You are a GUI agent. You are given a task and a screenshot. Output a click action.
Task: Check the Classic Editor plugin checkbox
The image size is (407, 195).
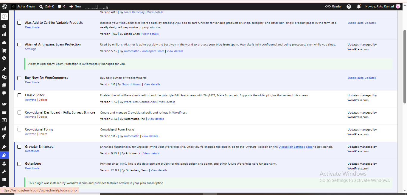19,95
